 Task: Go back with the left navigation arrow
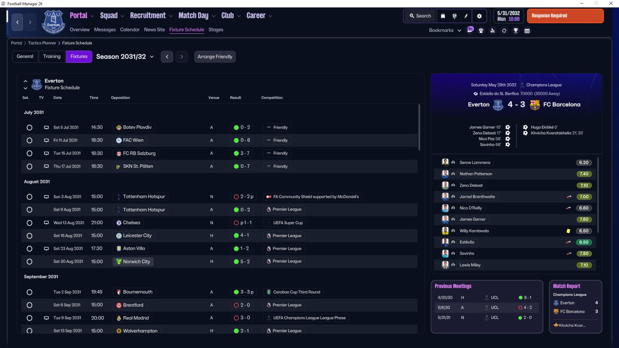point(17,22)
